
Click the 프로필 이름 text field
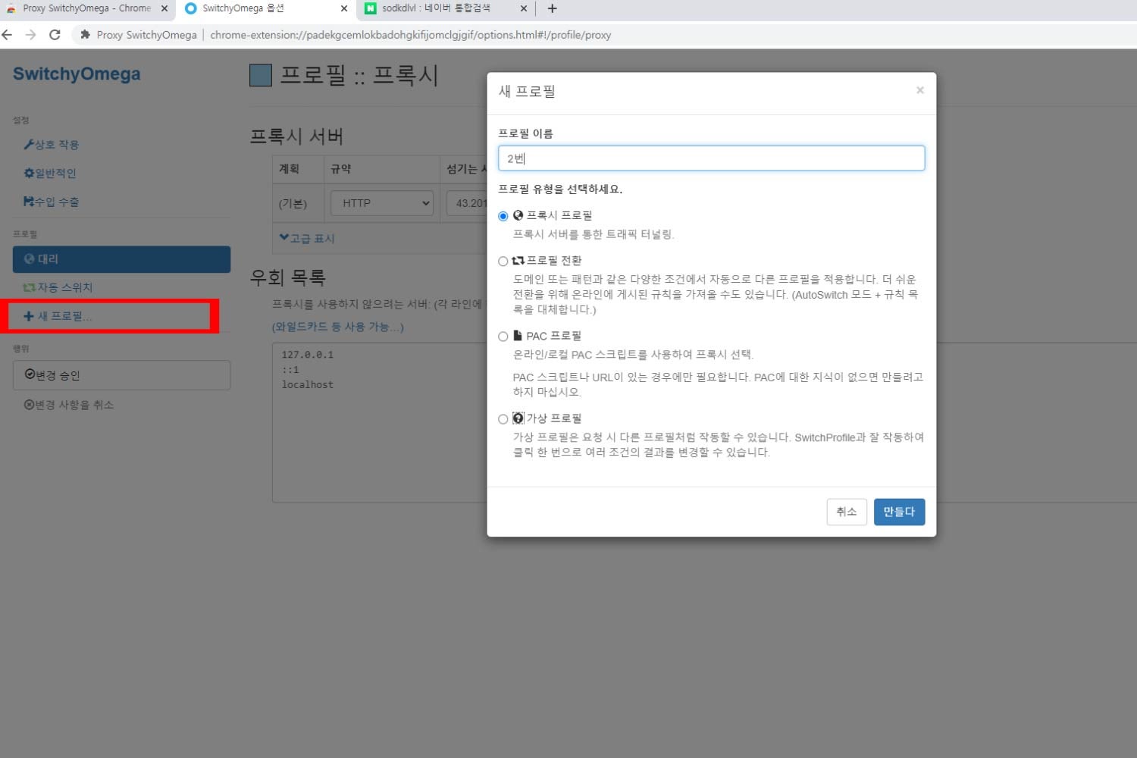(710, 158)
